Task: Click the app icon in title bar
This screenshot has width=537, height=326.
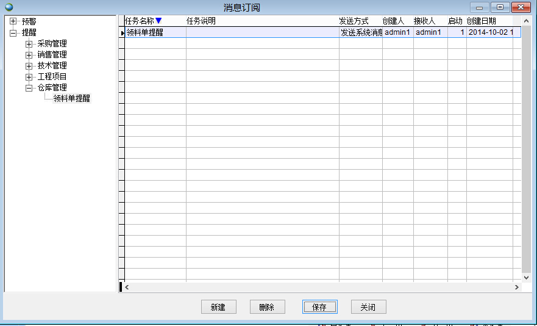Action: click(x=9, y=7)
